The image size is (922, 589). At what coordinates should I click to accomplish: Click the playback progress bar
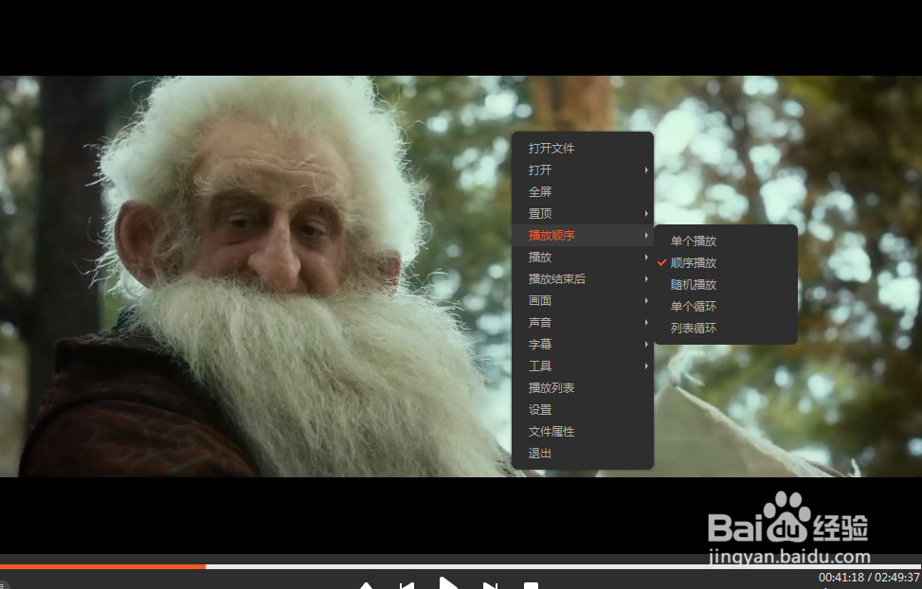coord(461,566)
